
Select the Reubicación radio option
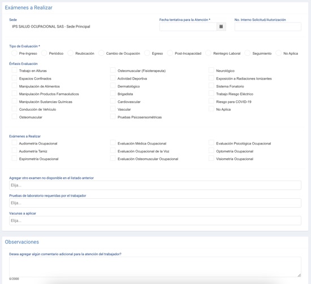click(x=71, y=53)
